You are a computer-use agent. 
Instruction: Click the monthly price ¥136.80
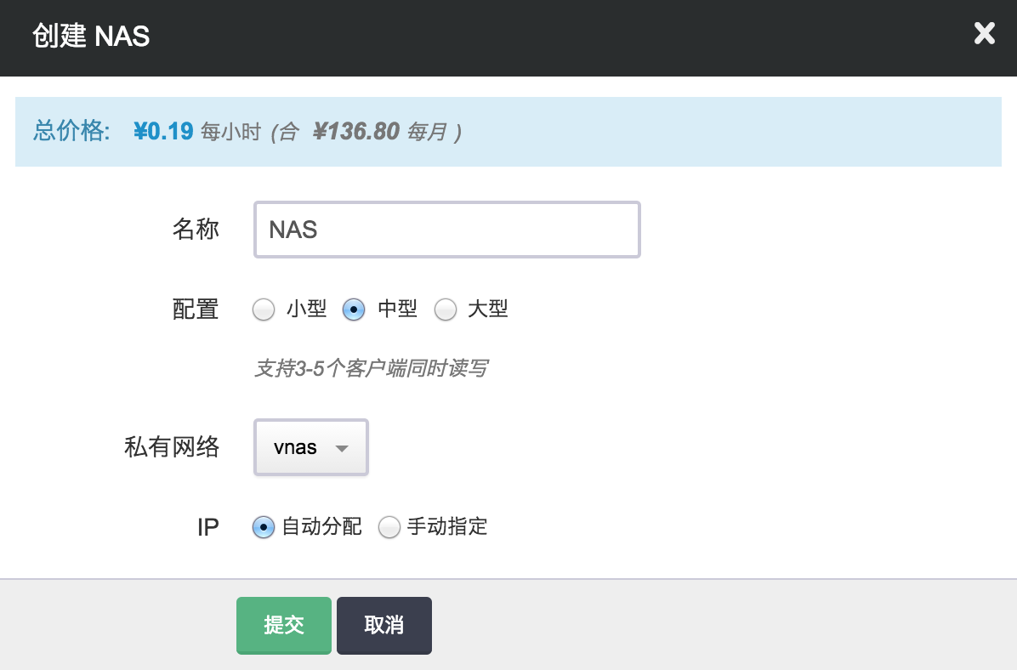pyautogui.click(x=355, y=132)
